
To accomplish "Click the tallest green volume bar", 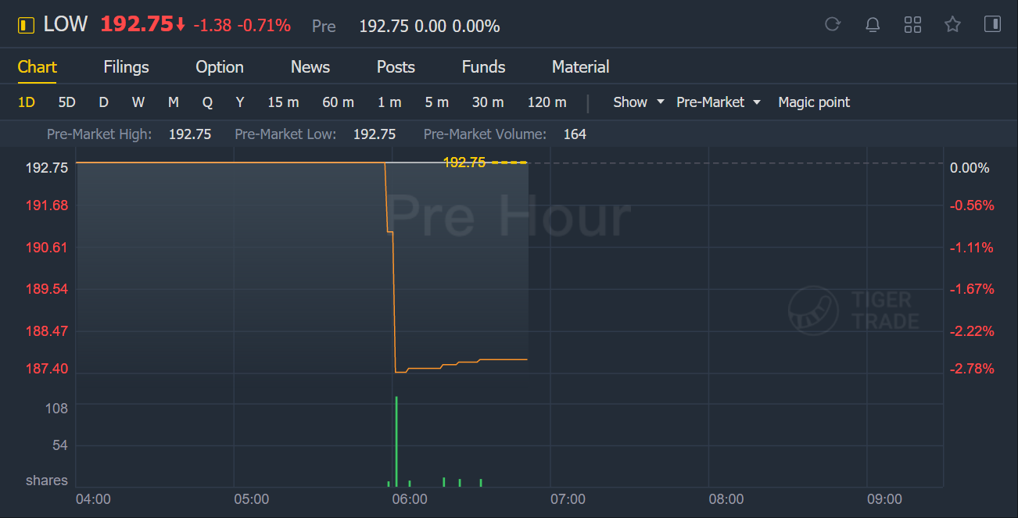I will (x=396, y=441).
